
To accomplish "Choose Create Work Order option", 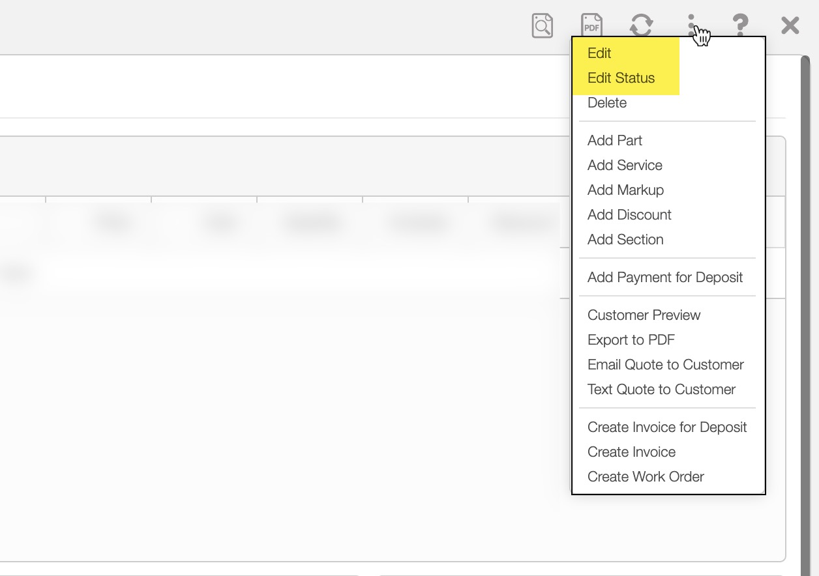I will pyautogui.click(x=646, y=477).
